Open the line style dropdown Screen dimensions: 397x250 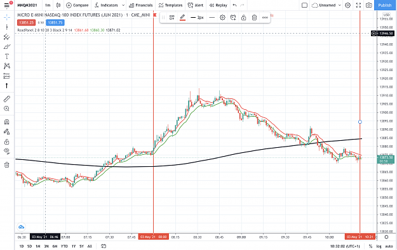pos(212,18)
